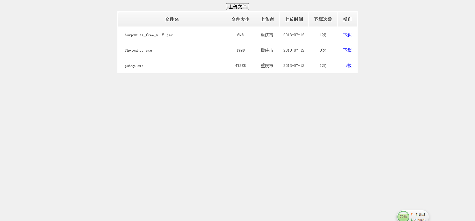This screenshot has width=475, height=221.
Task: Click 重庆市 uploader in burpsuite row
Action: [267, 35]
